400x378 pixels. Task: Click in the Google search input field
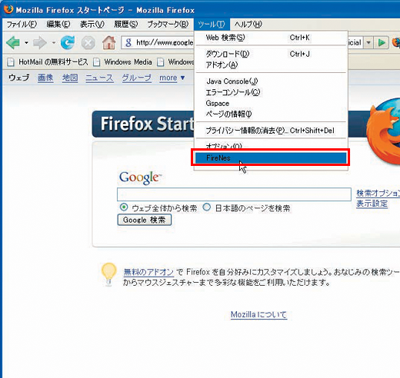[x=234, y=194]
